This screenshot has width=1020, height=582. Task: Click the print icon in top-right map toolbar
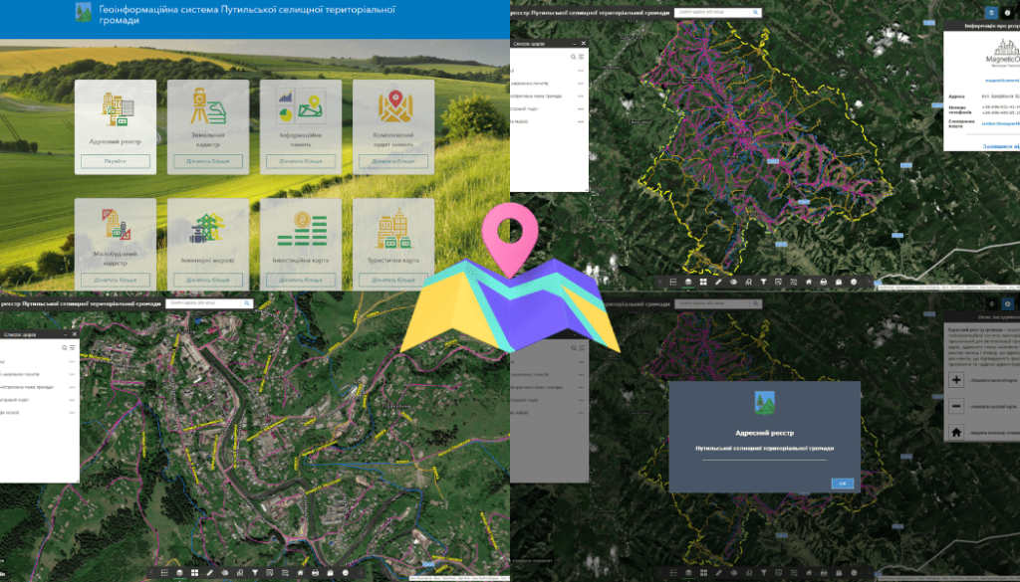824,282
